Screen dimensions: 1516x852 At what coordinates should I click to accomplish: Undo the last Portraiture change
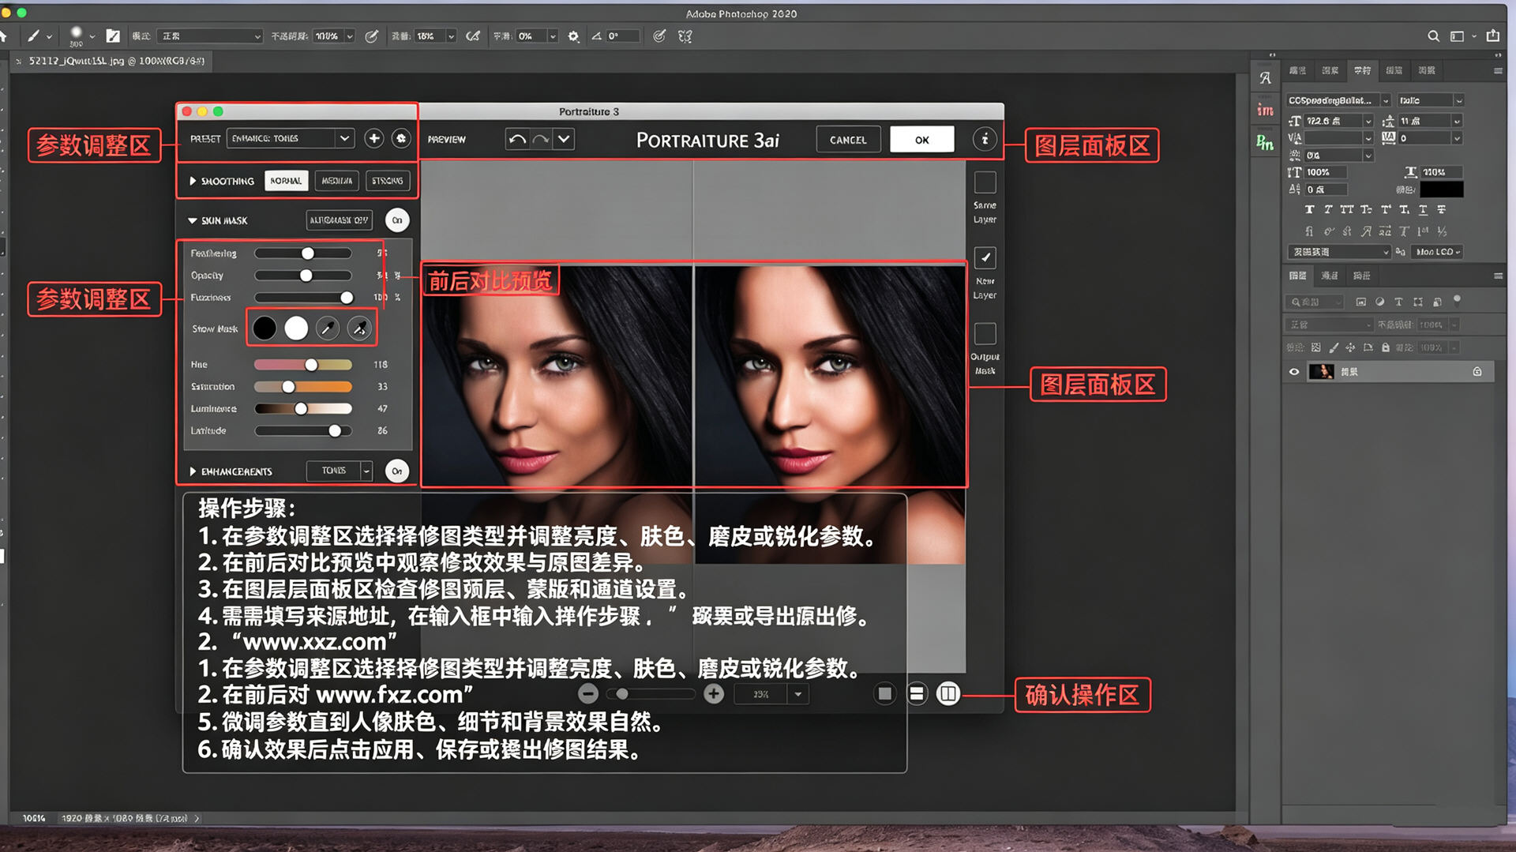point(517,140)
